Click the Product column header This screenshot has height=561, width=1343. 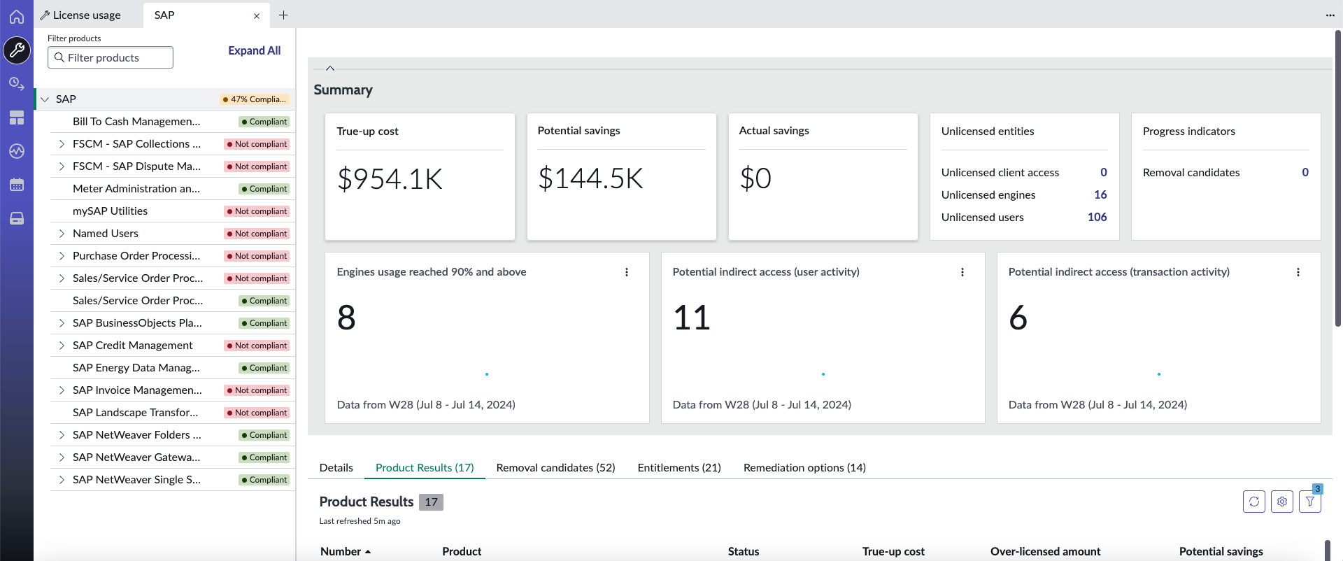pyautogui.click(x=462, y=551)
